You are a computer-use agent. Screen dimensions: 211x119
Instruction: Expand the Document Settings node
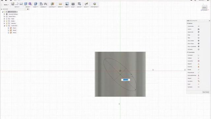(x=4, y=14)
